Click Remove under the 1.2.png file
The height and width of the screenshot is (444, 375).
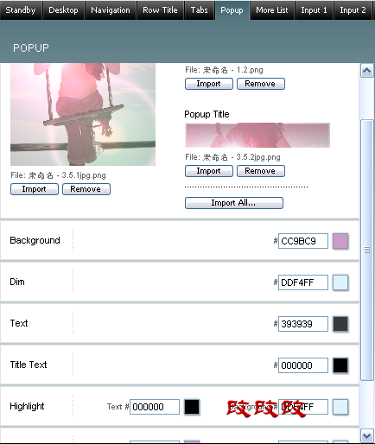coord(261,84)
